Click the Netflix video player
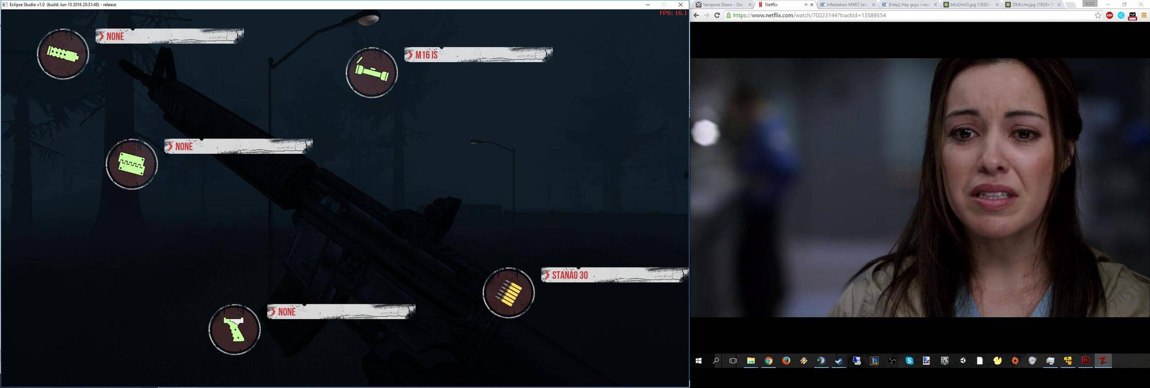The width and height of the screenshot is (1150, 388). point(920,188)
